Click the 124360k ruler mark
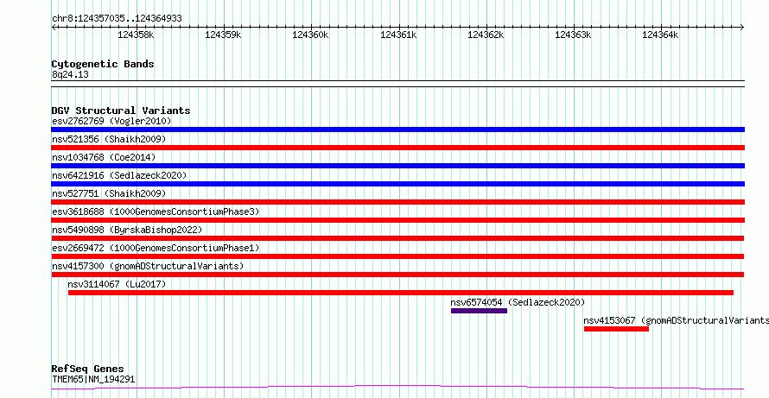 [310, 35]
